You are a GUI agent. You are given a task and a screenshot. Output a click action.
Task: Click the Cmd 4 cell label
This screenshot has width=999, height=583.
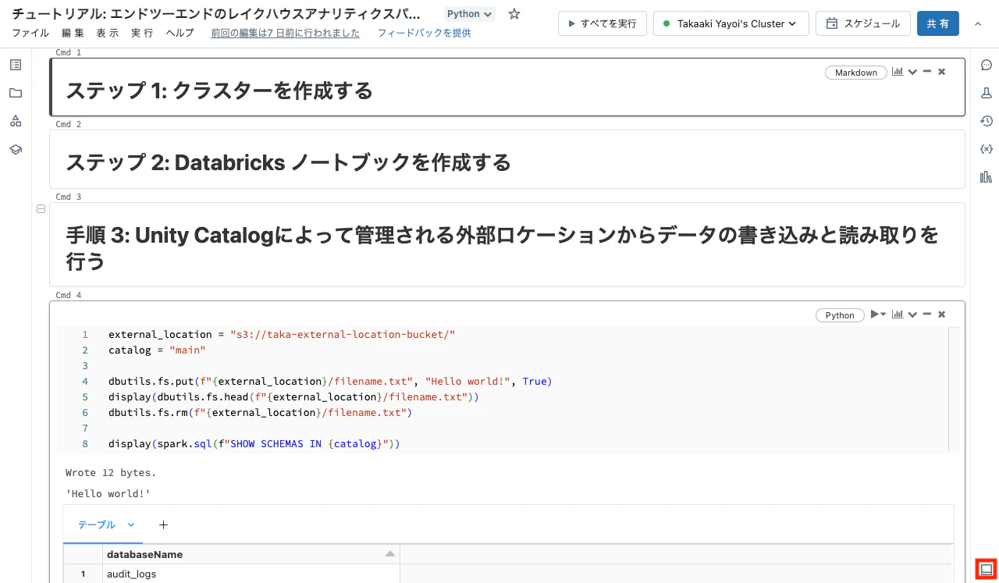[x=69, y=295]
